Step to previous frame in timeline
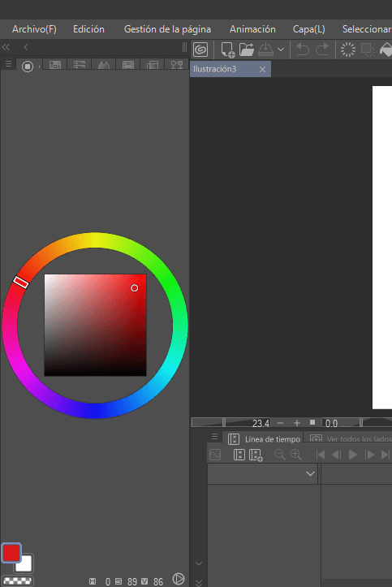The width and height of the screenshot is (392, 587). 336,455
